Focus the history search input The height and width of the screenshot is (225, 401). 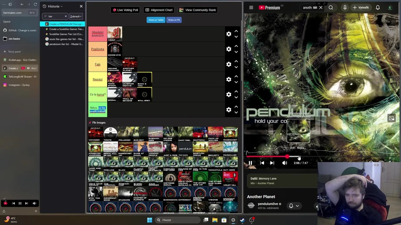coord(55,16)
